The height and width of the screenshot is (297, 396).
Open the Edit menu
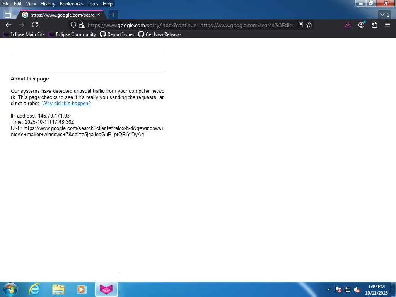click(18, 4)
